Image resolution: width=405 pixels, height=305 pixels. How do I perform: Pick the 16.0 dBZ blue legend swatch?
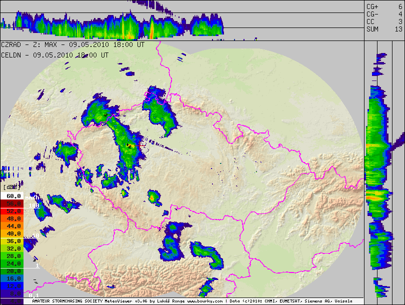click(12, 278)
